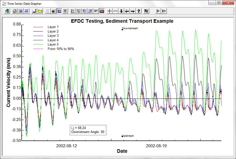
Task: Click the X-Y axes toolbar button
Action: (96, 11)
